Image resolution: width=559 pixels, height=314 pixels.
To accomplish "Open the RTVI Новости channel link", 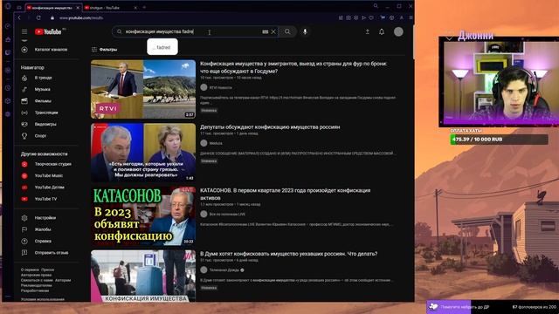I will tap(220, 87).
